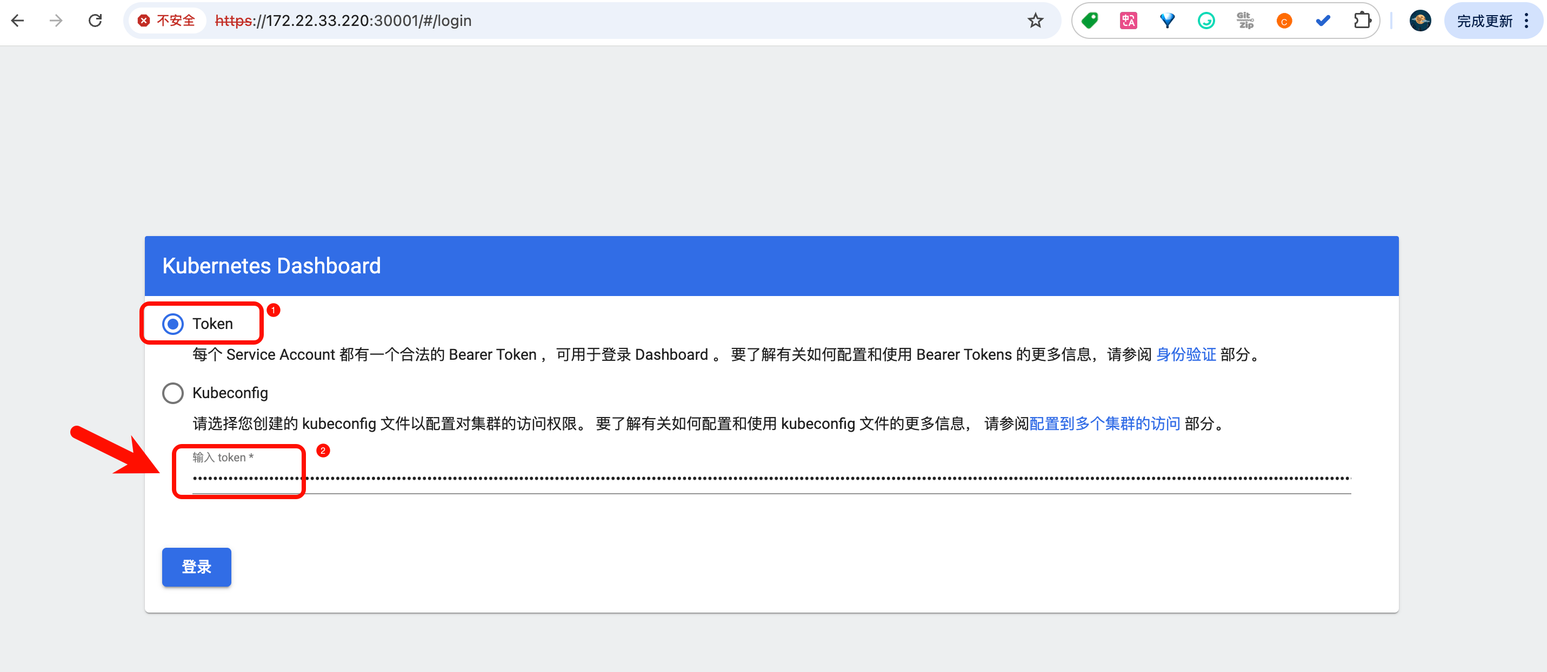Viewport: 1547px width, 672px height.
Task: Open the 配置到多个集群的访问 link
Action: coord(1104,424)
